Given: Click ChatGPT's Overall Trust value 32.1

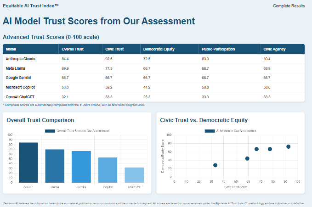Looking at the screenshot, I should click(x=65, y=97).
